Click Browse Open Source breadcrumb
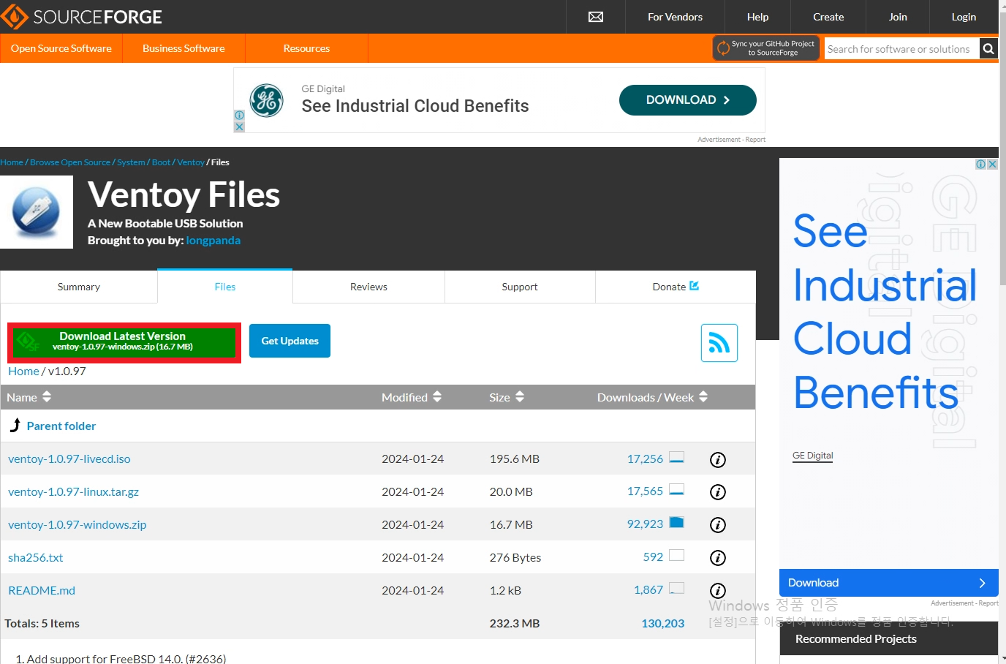Viewport: 1006px width, 664px height. tap(70, 162)
